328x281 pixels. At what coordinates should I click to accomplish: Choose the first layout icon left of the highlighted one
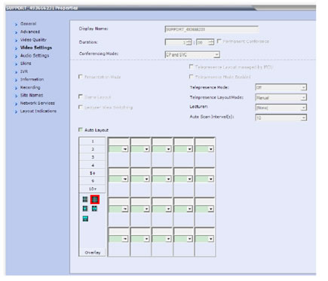[85, 200]
